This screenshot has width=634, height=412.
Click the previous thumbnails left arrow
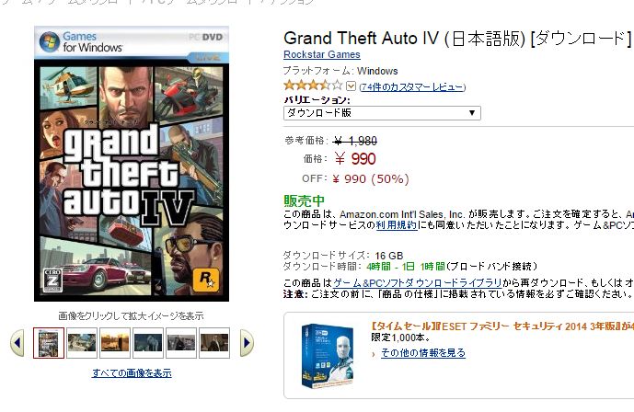[x=17, y=342]
